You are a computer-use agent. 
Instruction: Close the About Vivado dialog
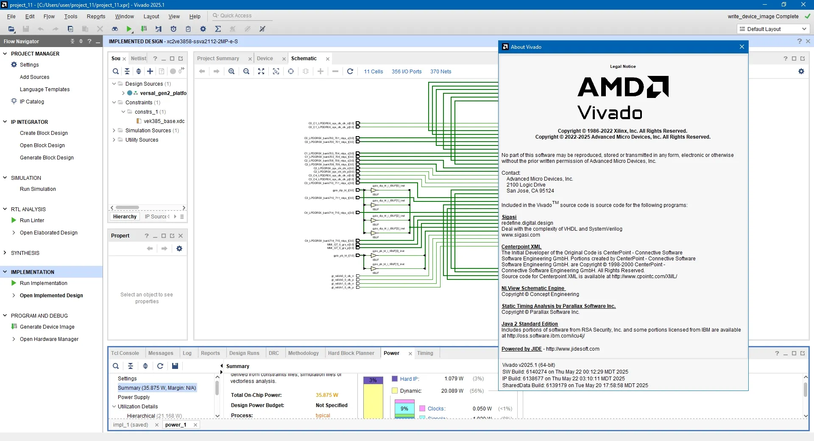click(x=742, y=47)
